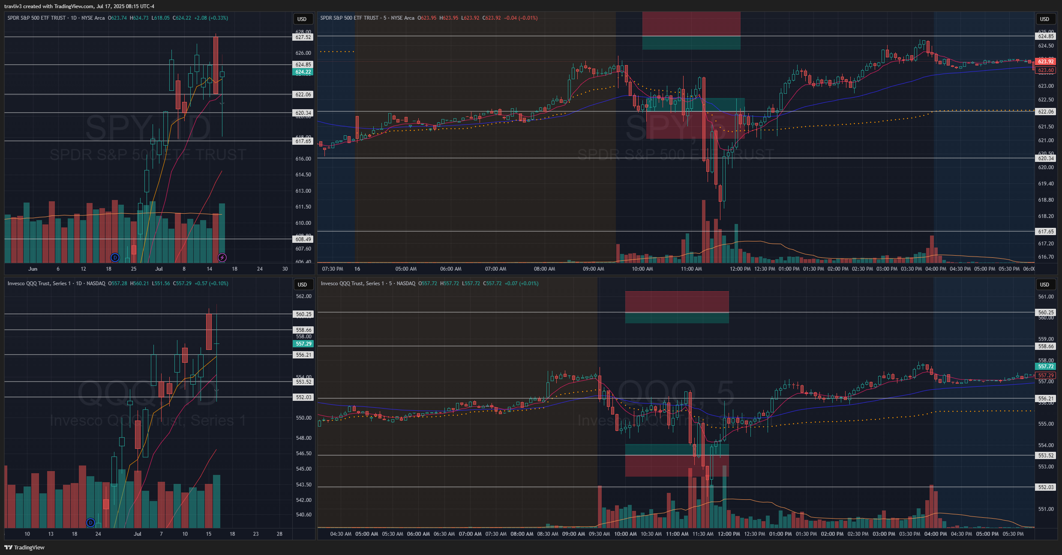
Task: Click 552.03 level label on QQQ 5-minute axis
Action: pyautogui.click(x=1045, y=487)
